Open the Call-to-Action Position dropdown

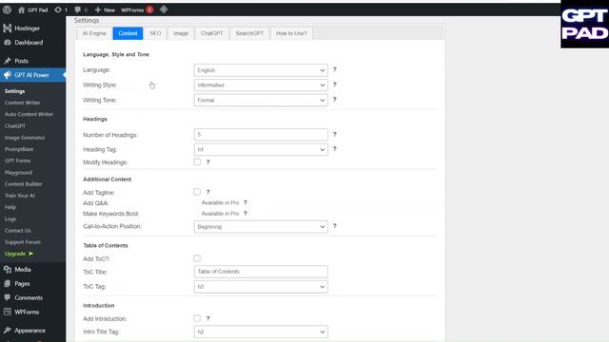point(261,226)
